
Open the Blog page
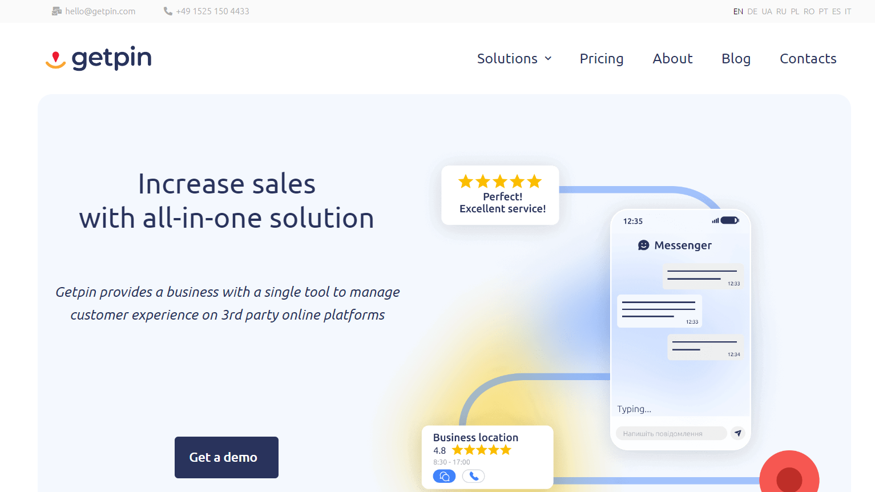736,58
